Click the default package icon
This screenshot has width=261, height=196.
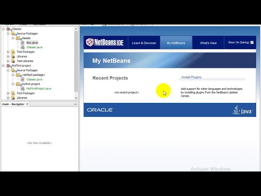click(x=18, y=75)
